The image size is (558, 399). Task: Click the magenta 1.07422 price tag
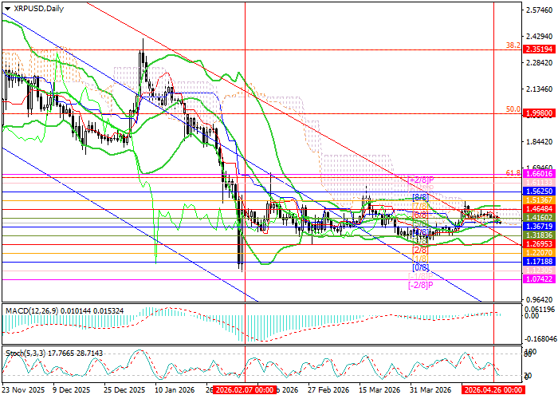tap(539, 279)
